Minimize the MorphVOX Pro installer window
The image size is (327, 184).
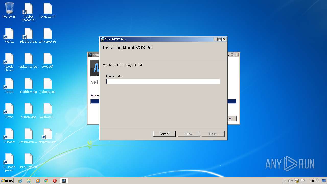tap(215, 39)
